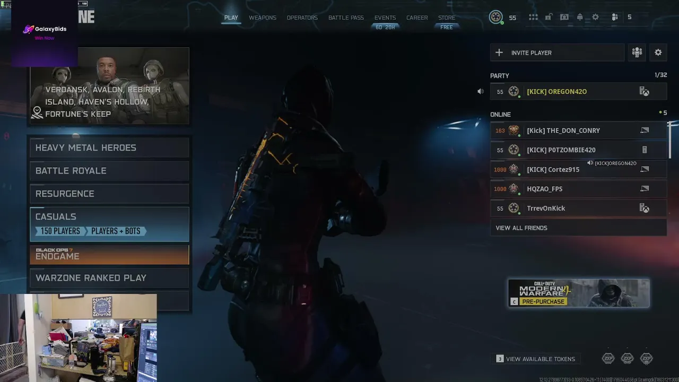
Task: Switch to the Play tab
Action: (x=231, y=18)
